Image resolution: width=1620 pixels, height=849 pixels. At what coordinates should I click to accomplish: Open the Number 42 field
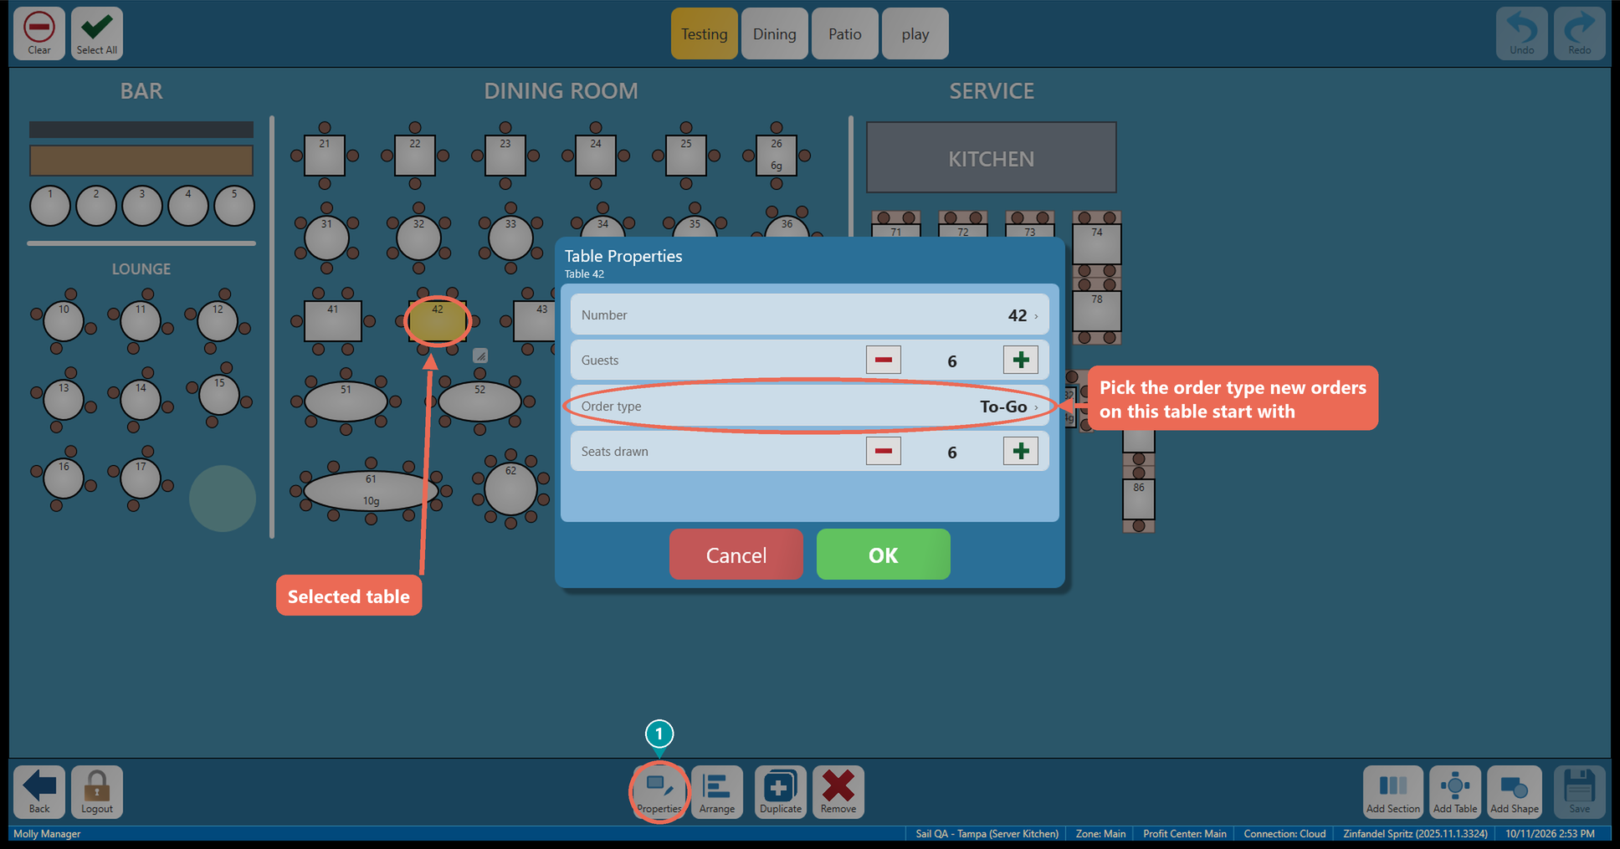pyautogui.click(x=809, y=315)
